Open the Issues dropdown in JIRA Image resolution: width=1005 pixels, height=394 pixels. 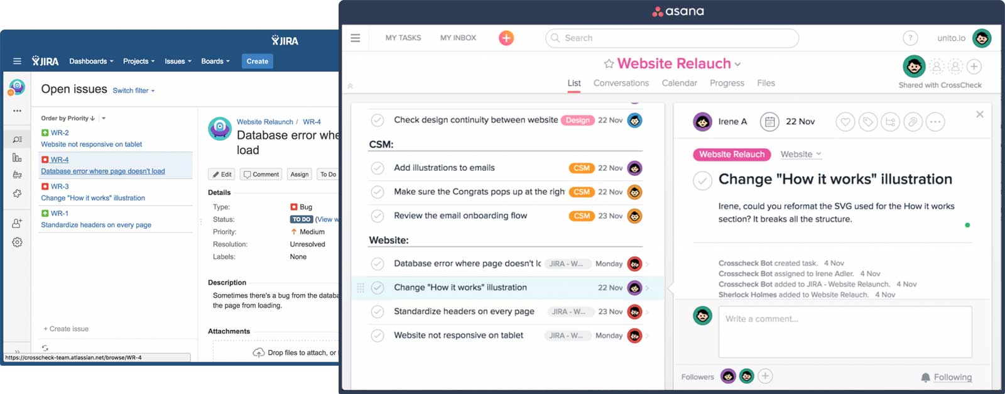coord(178,61)
